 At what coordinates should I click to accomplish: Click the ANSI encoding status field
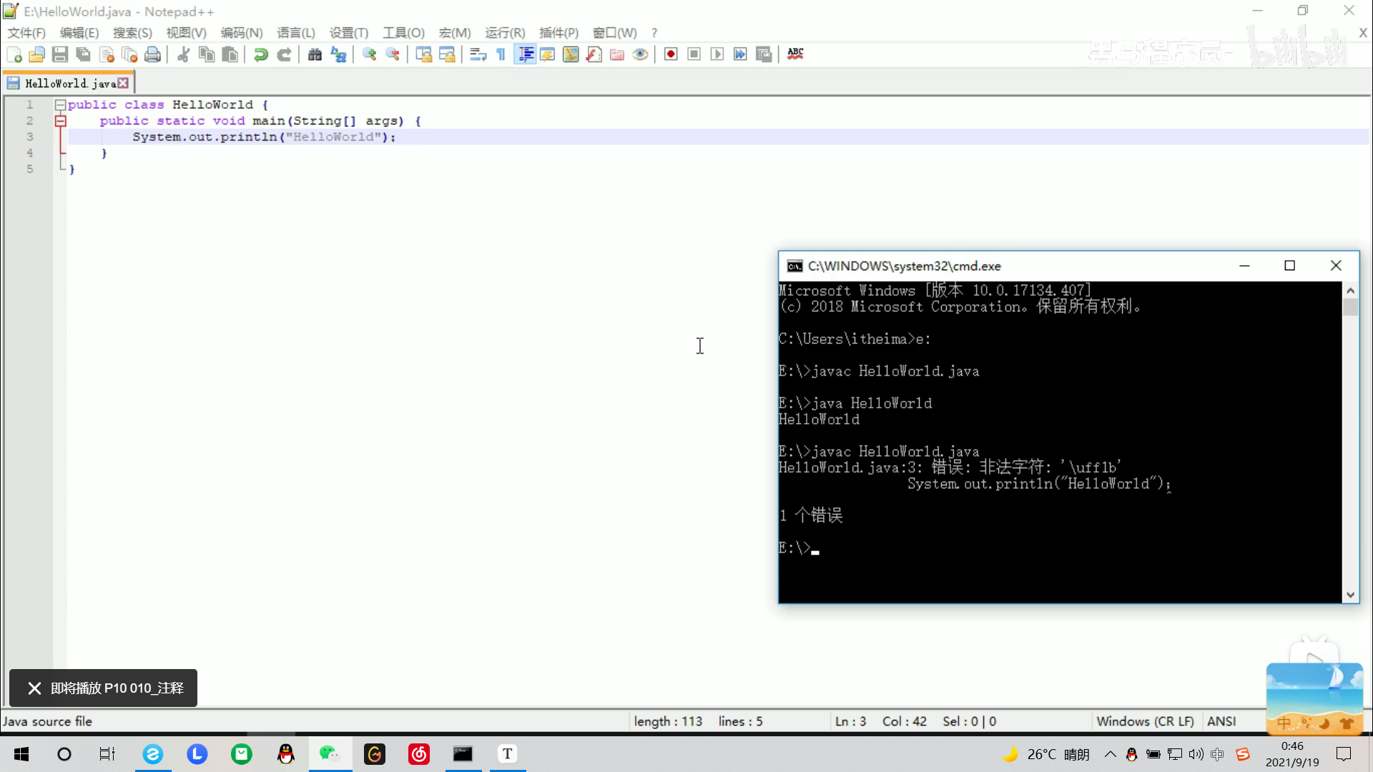pos(1221,721)
